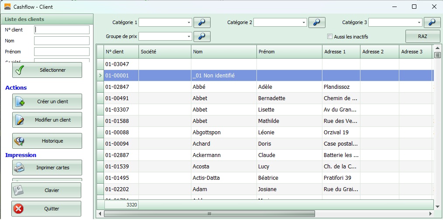Click the Prénom column header
Screen dimensions: 443x220
pos(289,52)
